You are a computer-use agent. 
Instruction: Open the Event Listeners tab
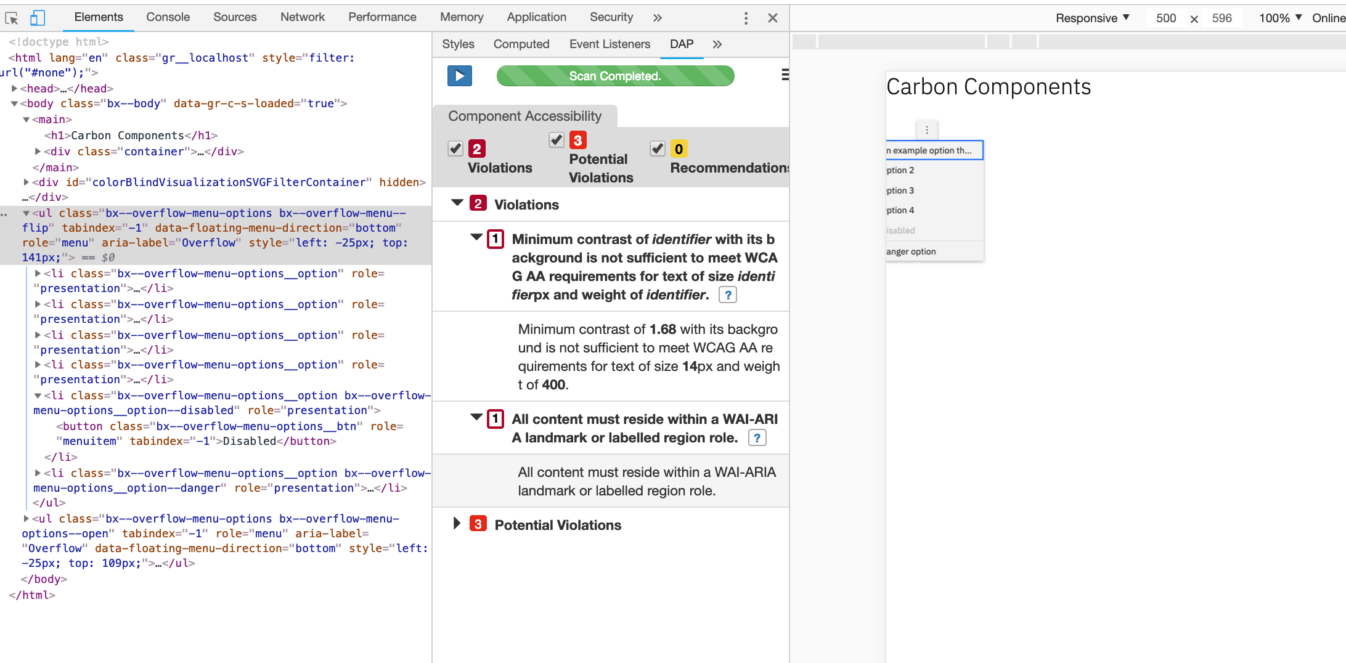pyautogui.click(x=610, y=44)
